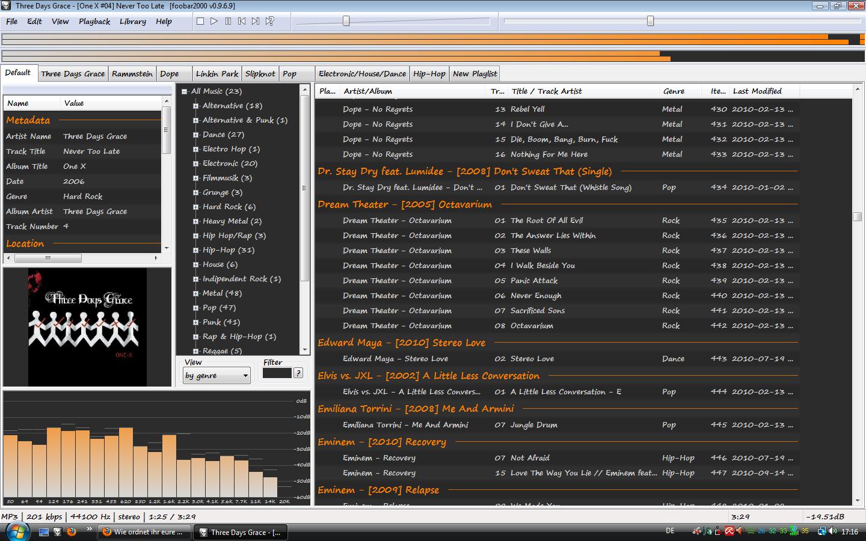Viewport: 866px width, 541px height.
Task: Sort by Genre column header
Action: coord(680,91)
